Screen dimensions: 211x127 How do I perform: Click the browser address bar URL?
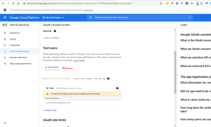point(79,3)
